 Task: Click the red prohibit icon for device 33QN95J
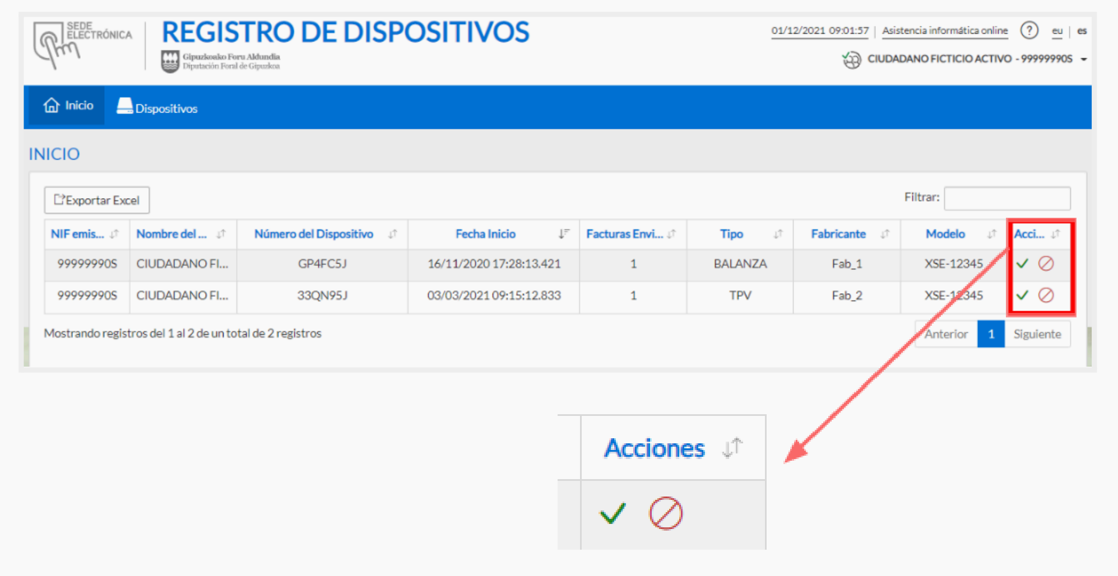[x=1046, y=295]
